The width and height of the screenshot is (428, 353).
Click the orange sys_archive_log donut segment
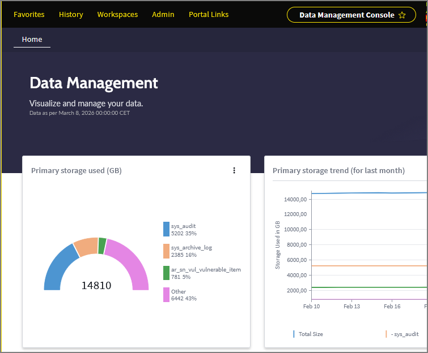pos(86,247)
